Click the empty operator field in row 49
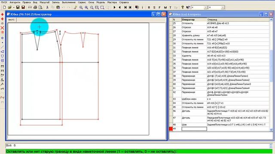 click(x=194, y=129)
